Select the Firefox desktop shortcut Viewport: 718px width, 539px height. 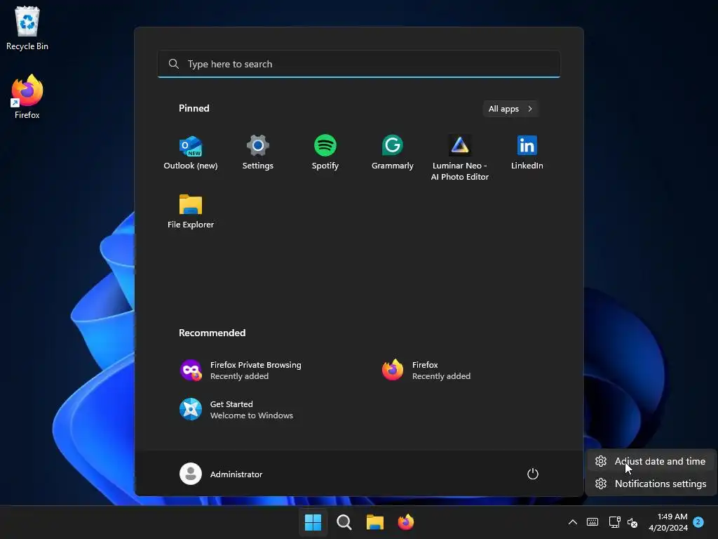27,97
